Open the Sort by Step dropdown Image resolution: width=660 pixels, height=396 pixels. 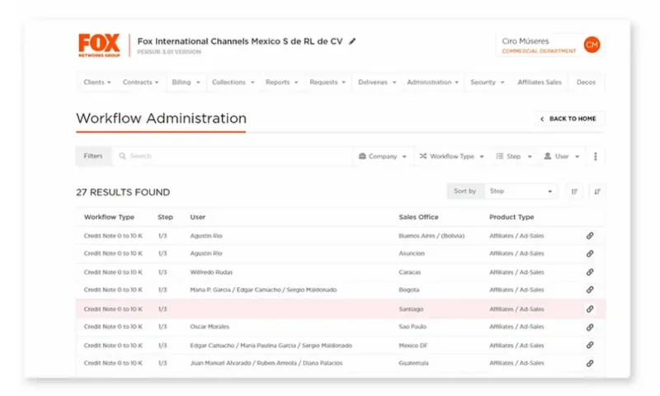coord(521,191)
